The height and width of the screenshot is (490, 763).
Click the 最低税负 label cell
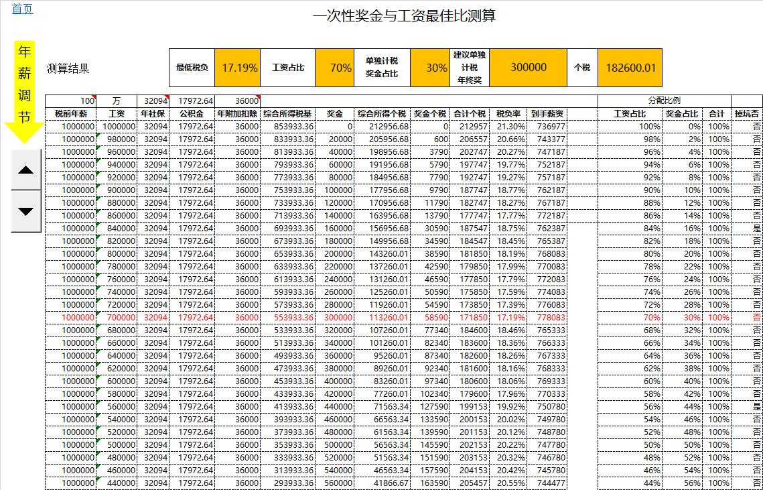192,68
